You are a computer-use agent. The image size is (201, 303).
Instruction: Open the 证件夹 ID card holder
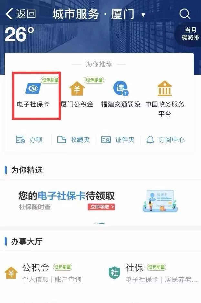coord(118,139)
